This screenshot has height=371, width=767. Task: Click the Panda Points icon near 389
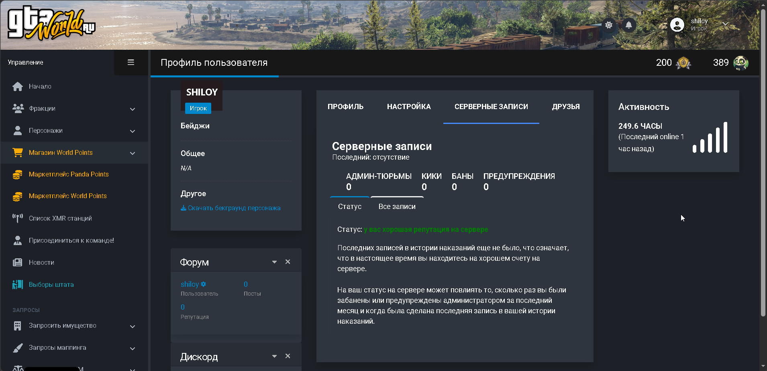741,63
